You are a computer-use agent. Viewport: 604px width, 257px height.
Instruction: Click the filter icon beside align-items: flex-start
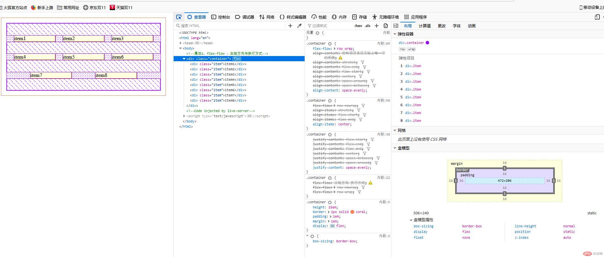point(365,115)
